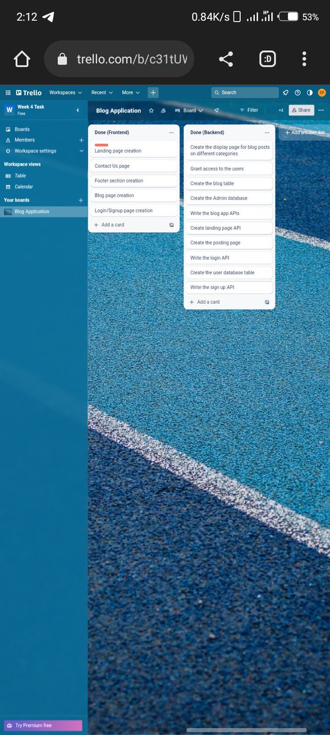Open the display page for blog posts card
330x735 pixels.
tap(229, 150)
